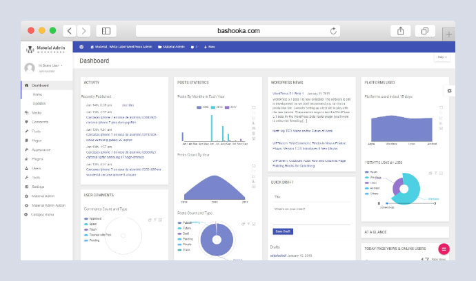Click the cyan Windows segment of donut chart

pos(413,188)
